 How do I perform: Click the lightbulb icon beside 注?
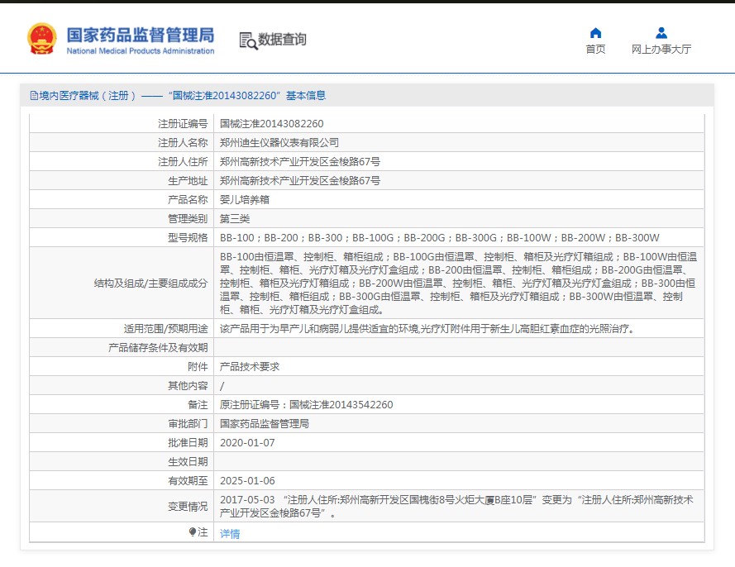pos(193,533)
